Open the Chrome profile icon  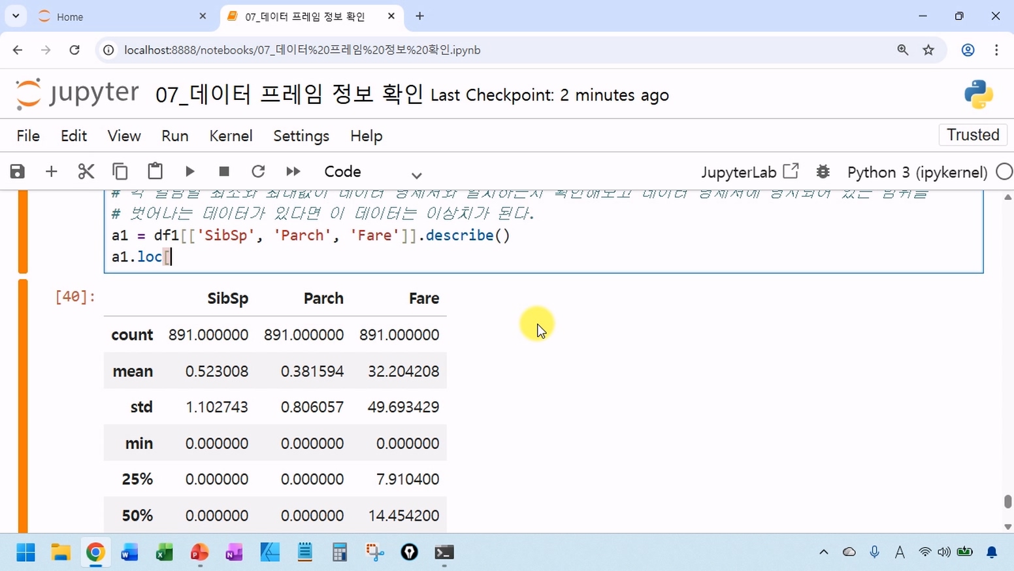[x=968, y=50]
